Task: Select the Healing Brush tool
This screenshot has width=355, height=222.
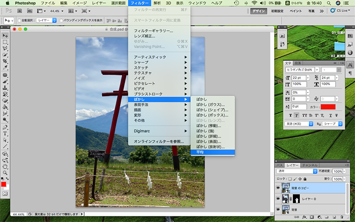Action: coord(5,75)
